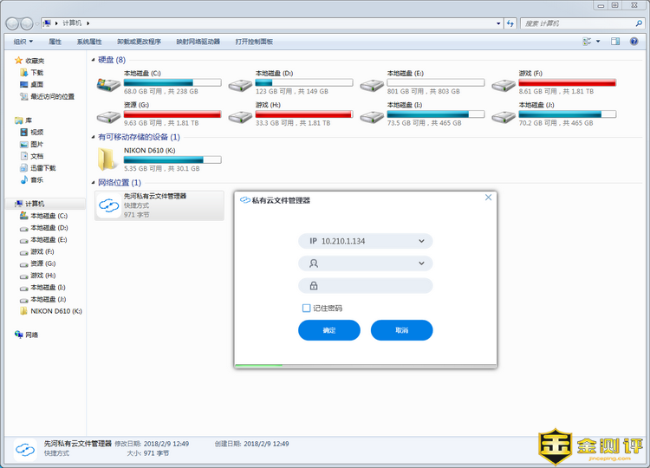Image resolution: width=650 pixels, height=468 pixels.
Task: Expand the username dropdown arrow
Action: click(x=422, y=263)
